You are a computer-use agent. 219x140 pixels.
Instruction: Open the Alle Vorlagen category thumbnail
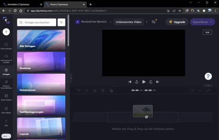point(41,40)
